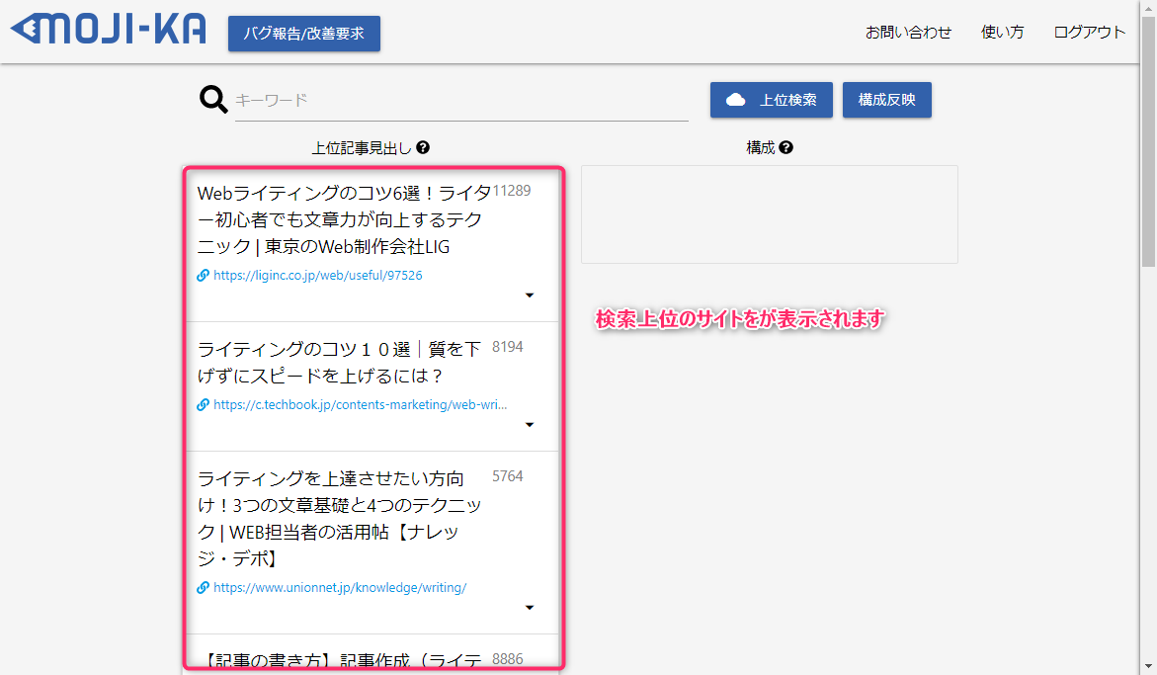Screen dimensions: 1157x675
Task: Click the 構成 column label
Action: point(761,148)
